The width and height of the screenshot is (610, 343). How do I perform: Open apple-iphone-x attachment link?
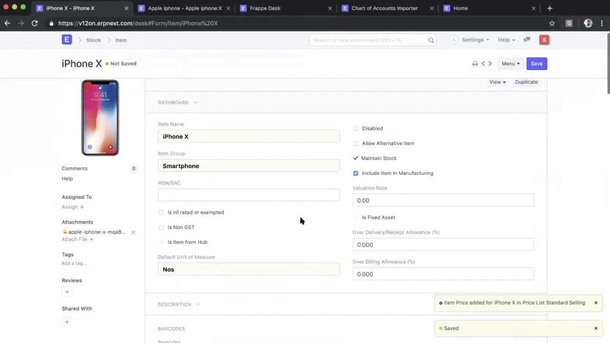(x=96, y=232)
